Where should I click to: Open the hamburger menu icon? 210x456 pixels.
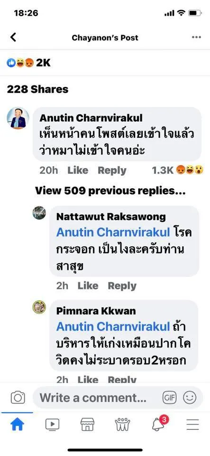(192, 425)
